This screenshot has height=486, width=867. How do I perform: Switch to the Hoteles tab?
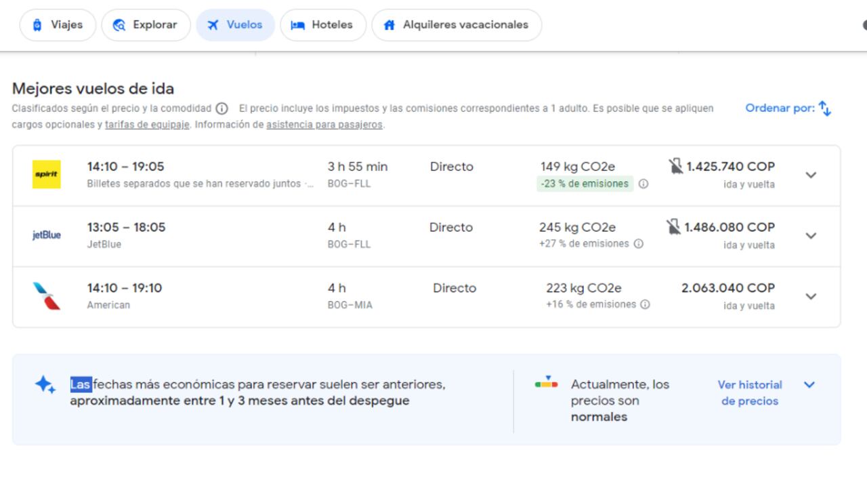[x=323, y=24]
